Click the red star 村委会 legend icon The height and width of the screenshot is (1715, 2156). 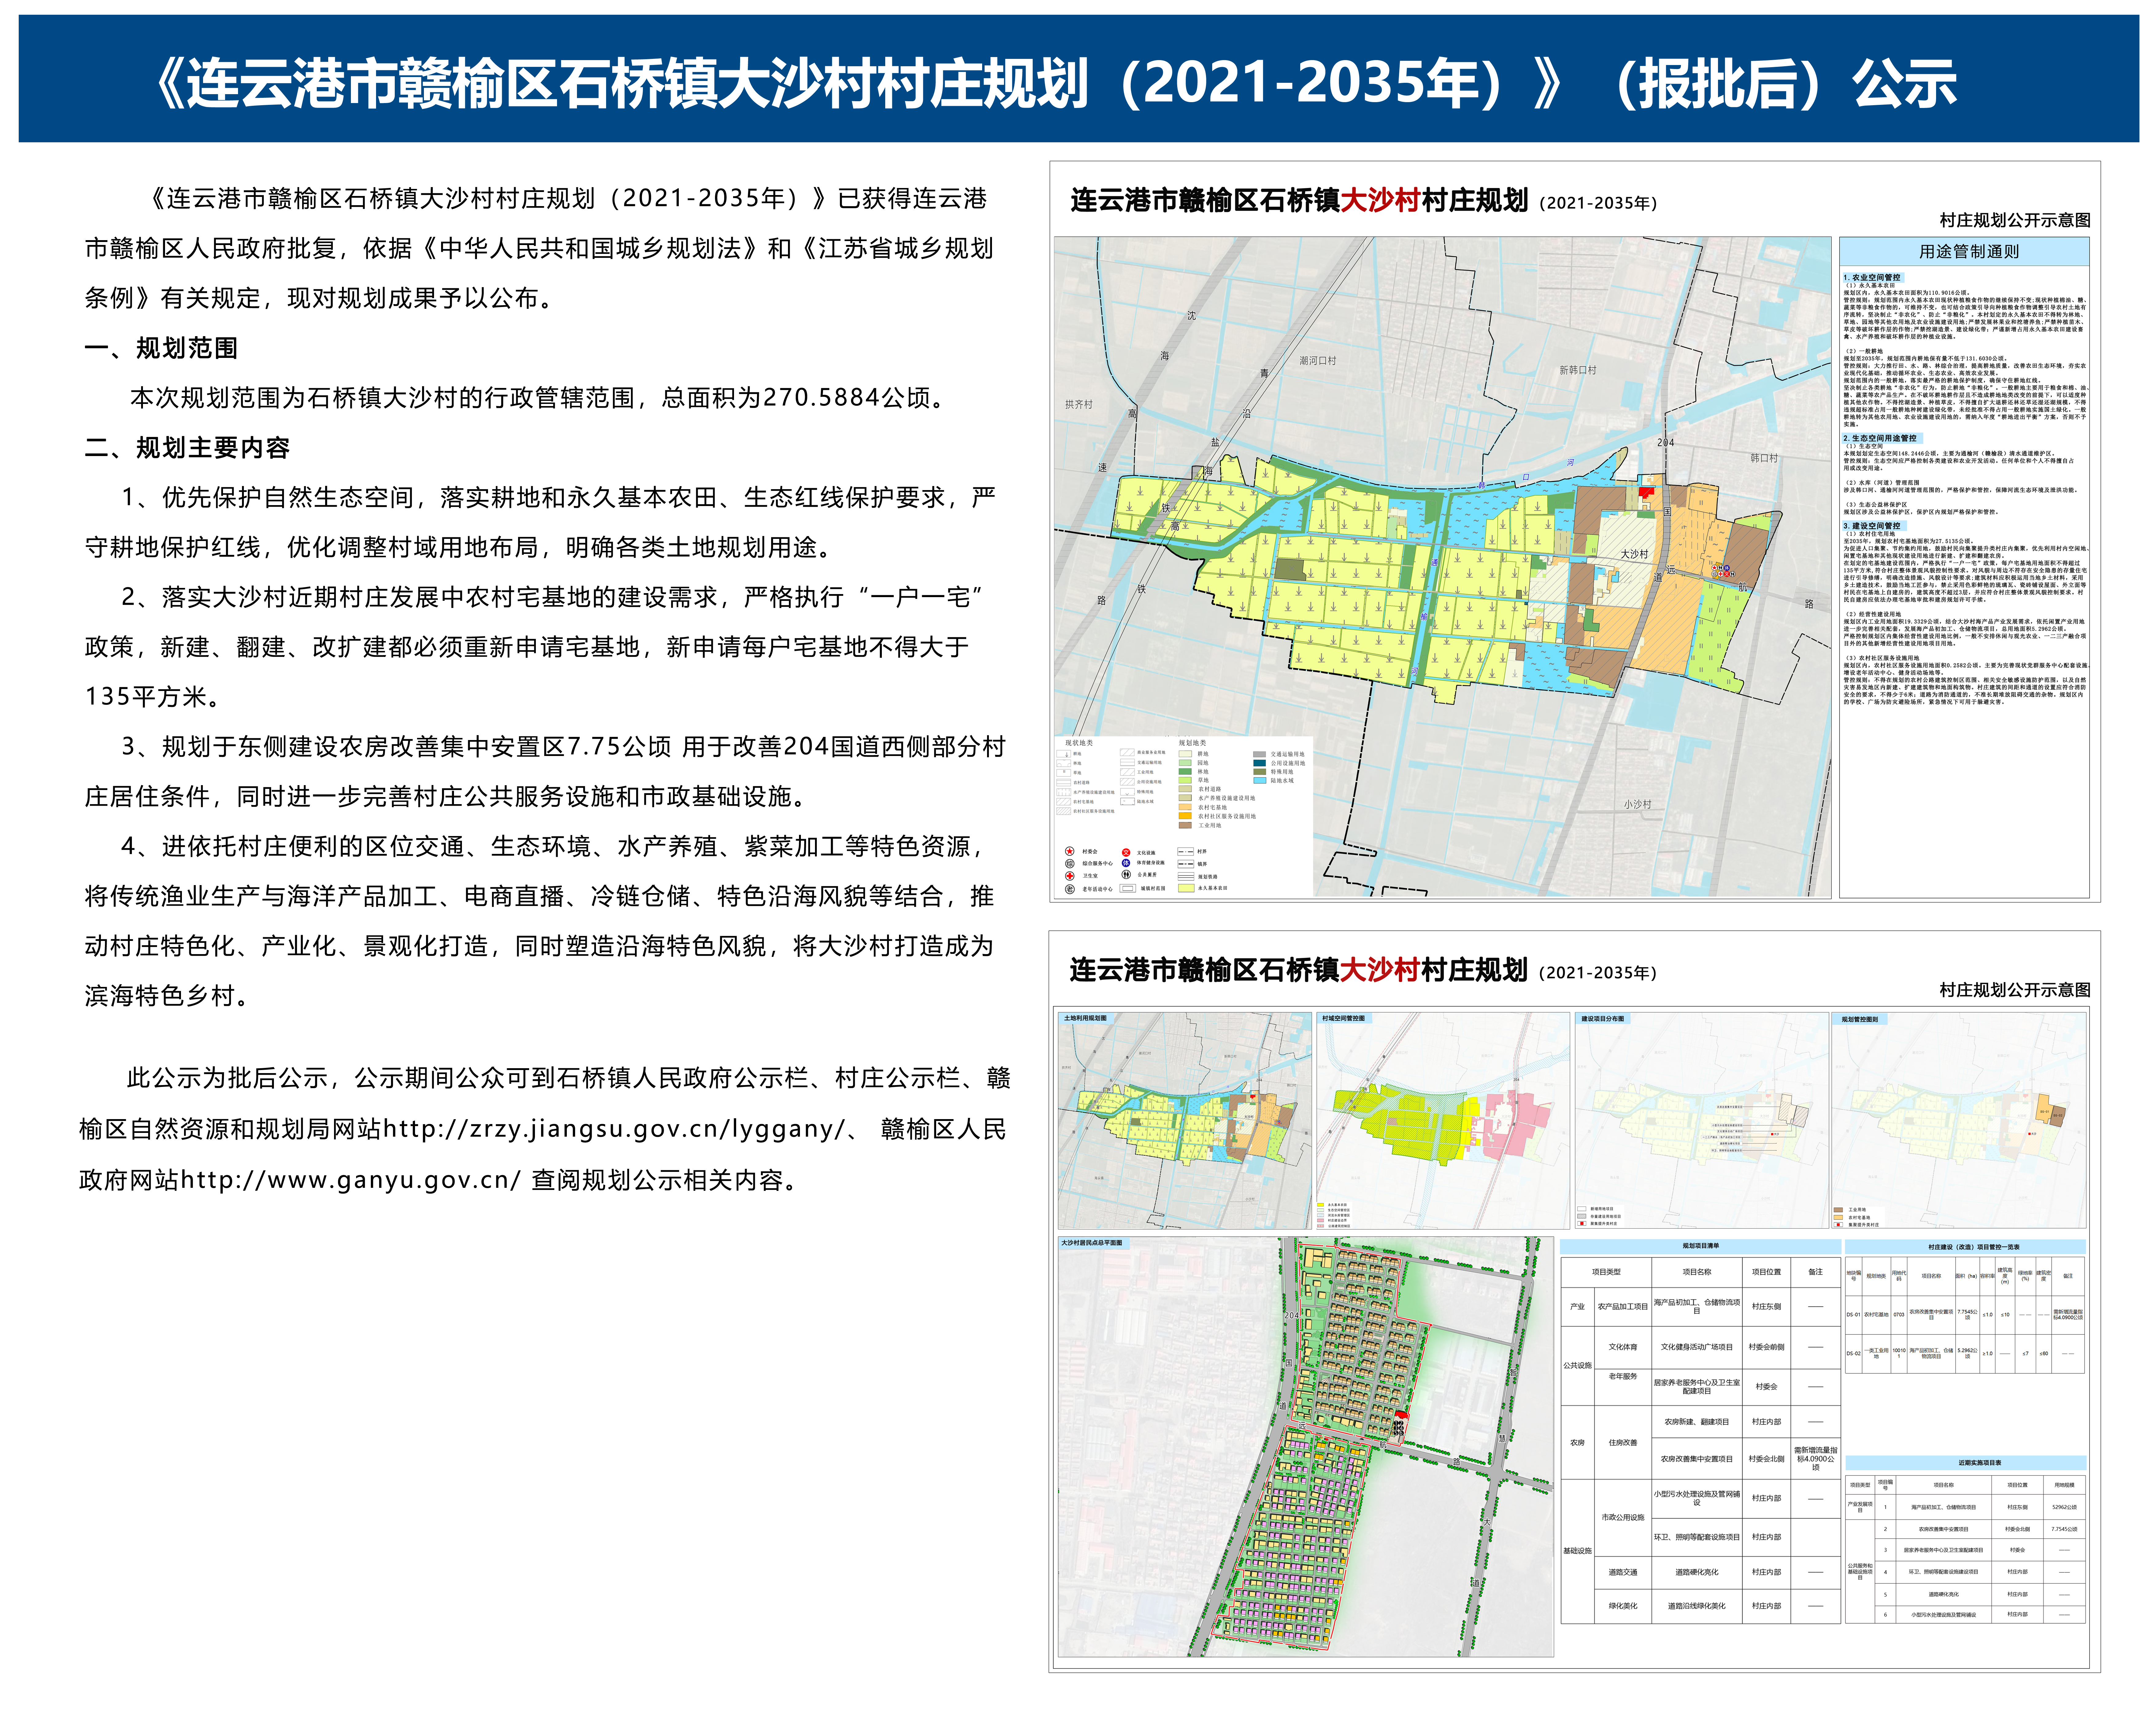[x=1070, y=851]
